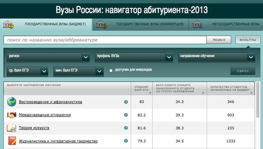Screen dimensions: 263x149
Task: Click the table's vertical scrollbar thumb
Action: [258, 100]
